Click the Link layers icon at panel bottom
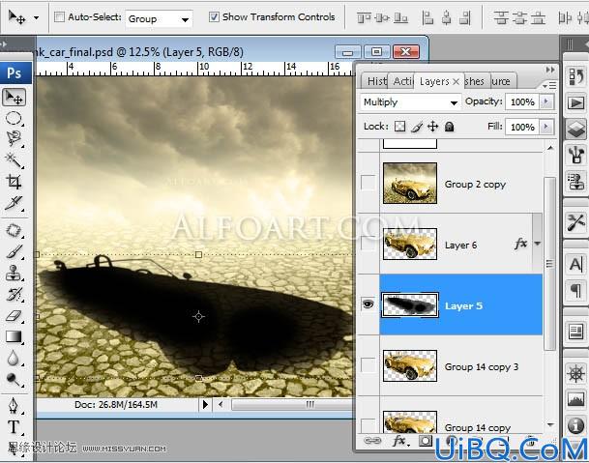 click(x=372, y=441)
